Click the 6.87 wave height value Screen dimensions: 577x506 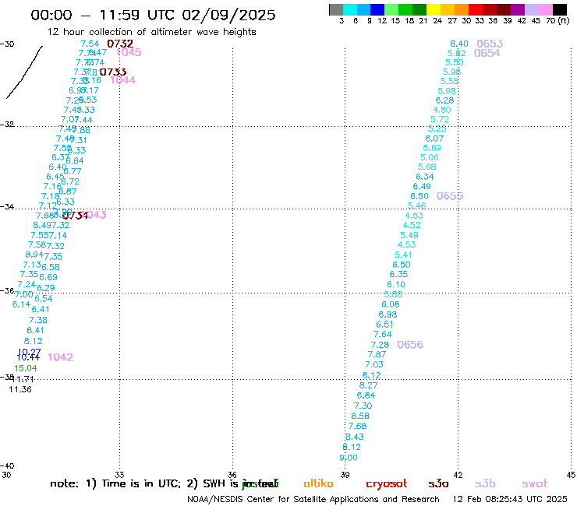(x=68, y=192)
